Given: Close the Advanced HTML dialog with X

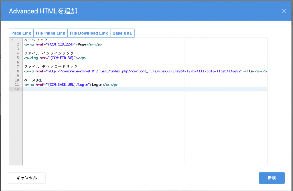Looking at the screenshot, I should [x=284, y=11].
